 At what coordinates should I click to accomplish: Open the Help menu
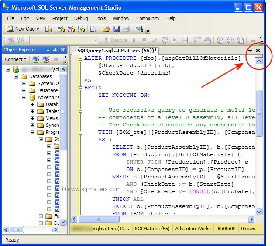(x=171, y=18)
